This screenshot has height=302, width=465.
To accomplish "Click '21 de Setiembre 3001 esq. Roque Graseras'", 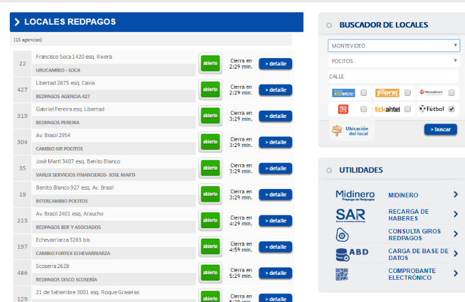I will coord(88,292).
